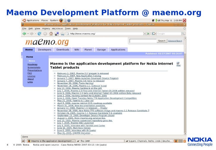Open the del.icio.us menu
The width and height of the screenshot is (216, 150).
(57, 29)
